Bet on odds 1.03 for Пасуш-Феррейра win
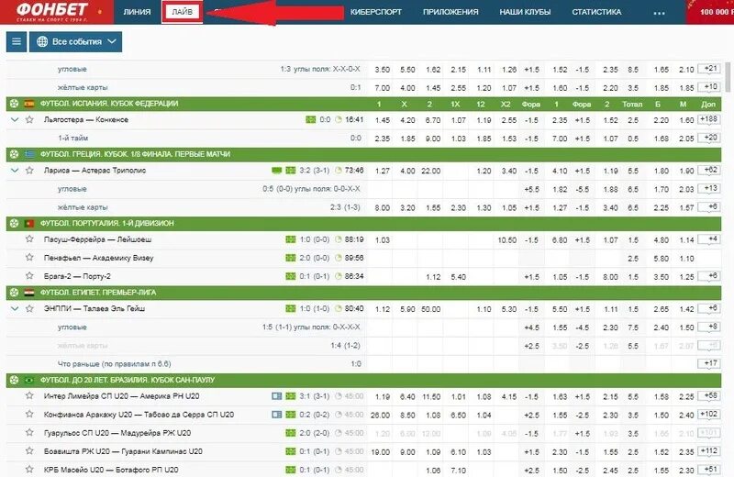This screenshot has height=477, width=734. (382, 239)
